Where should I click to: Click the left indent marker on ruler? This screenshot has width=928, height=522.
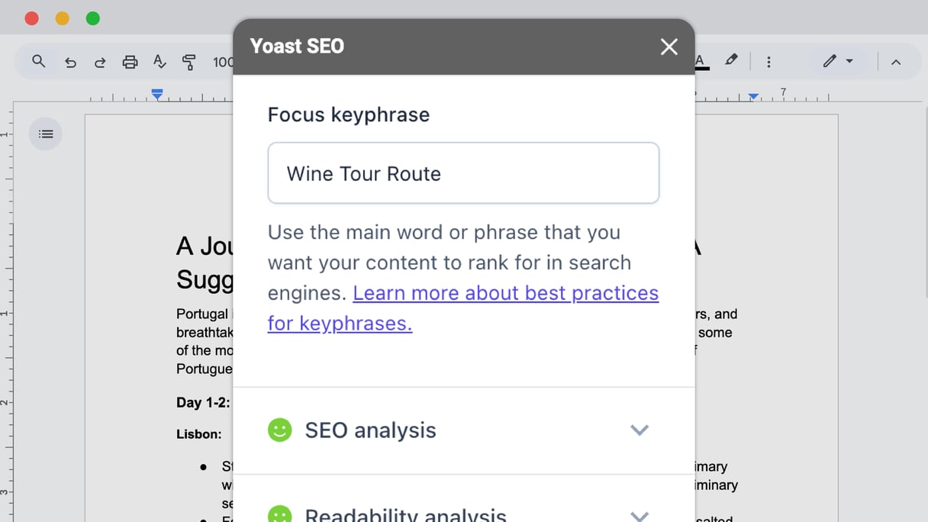coord(157,95)
